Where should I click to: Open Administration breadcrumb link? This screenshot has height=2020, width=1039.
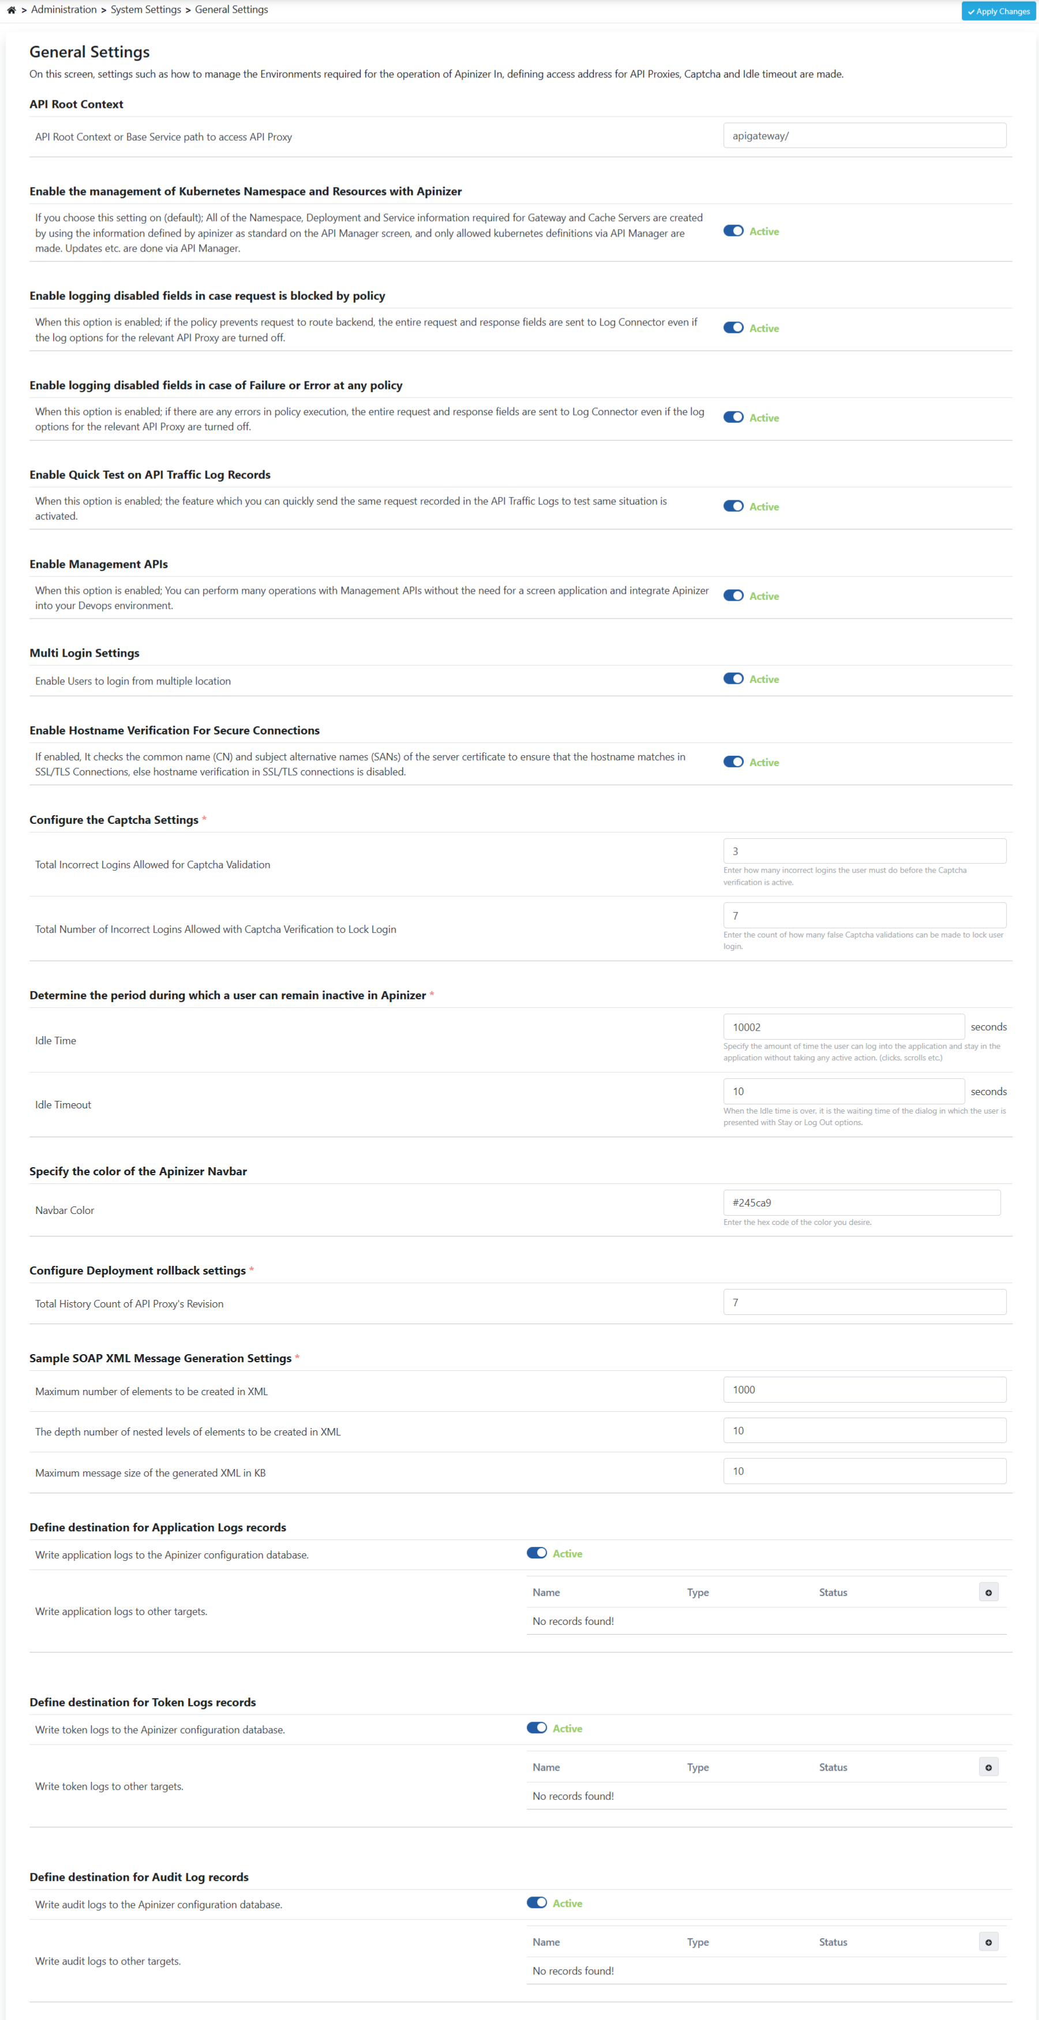click(x=63, y=9)
